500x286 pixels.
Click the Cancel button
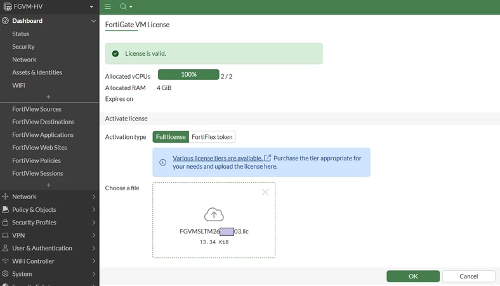click(x=468, y=276)
